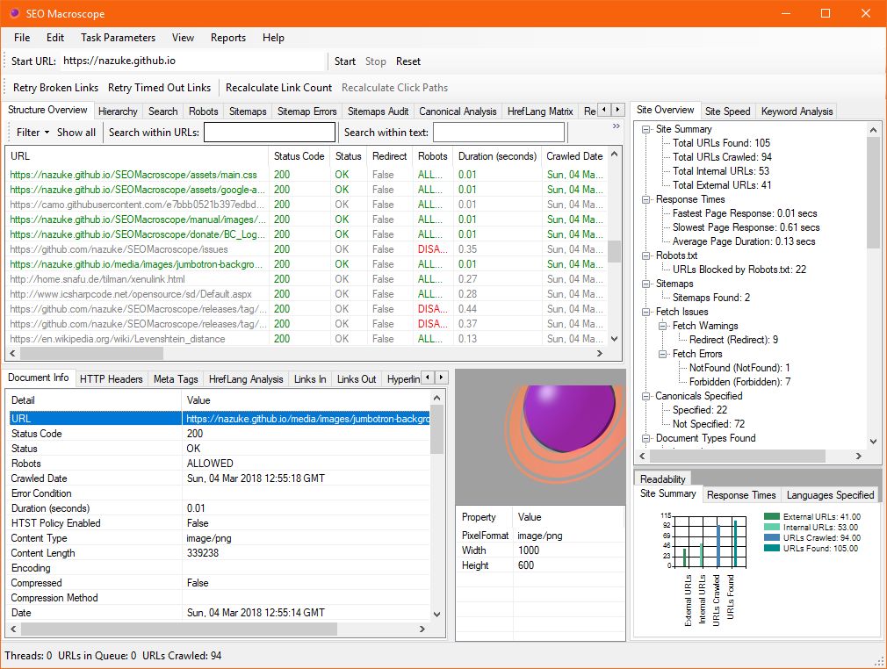Open the Meta Tags tab
This screenshot has width=887, height=669.
click(x=176, y=379)
